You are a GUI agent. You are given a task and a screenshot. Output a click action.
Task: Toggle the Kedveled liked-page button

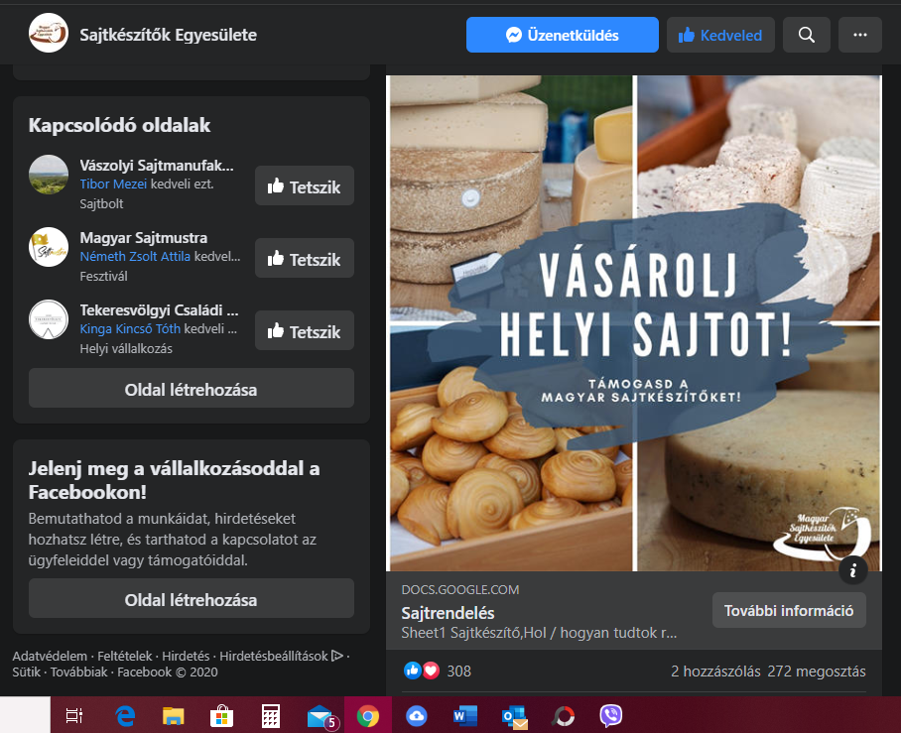[720, 35]
